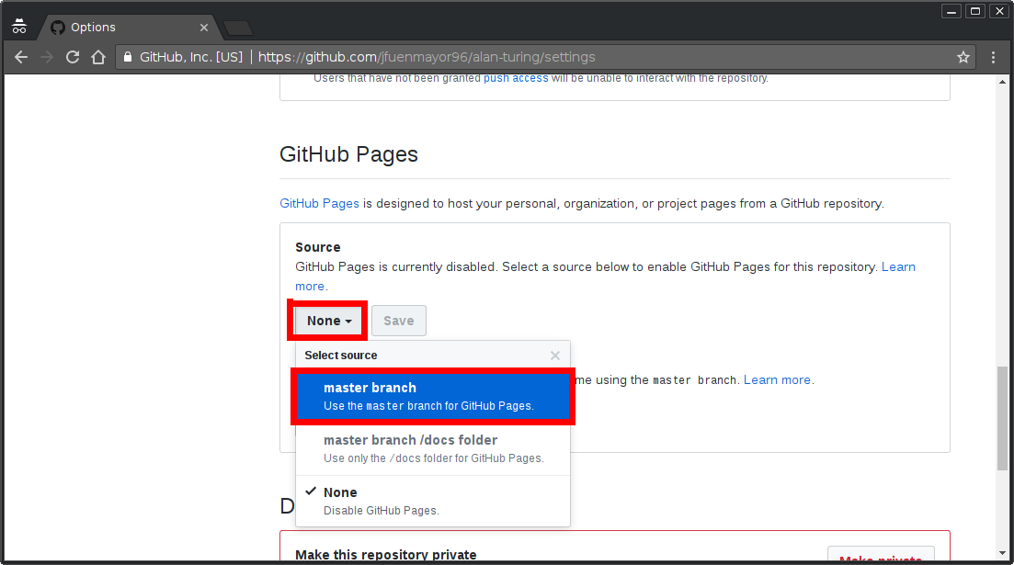Click Make this repository private text
Viewport: 1014px width, 565px height.
385,555
